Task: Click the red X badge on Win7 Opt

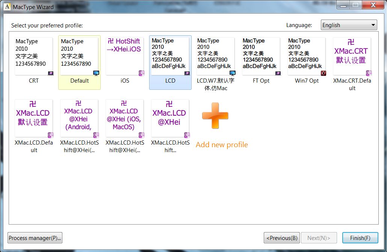Action: tap(324, 73)
